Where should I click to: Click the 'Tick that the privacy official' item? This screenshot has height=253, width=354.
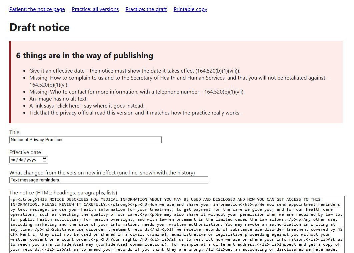point(135,113)
